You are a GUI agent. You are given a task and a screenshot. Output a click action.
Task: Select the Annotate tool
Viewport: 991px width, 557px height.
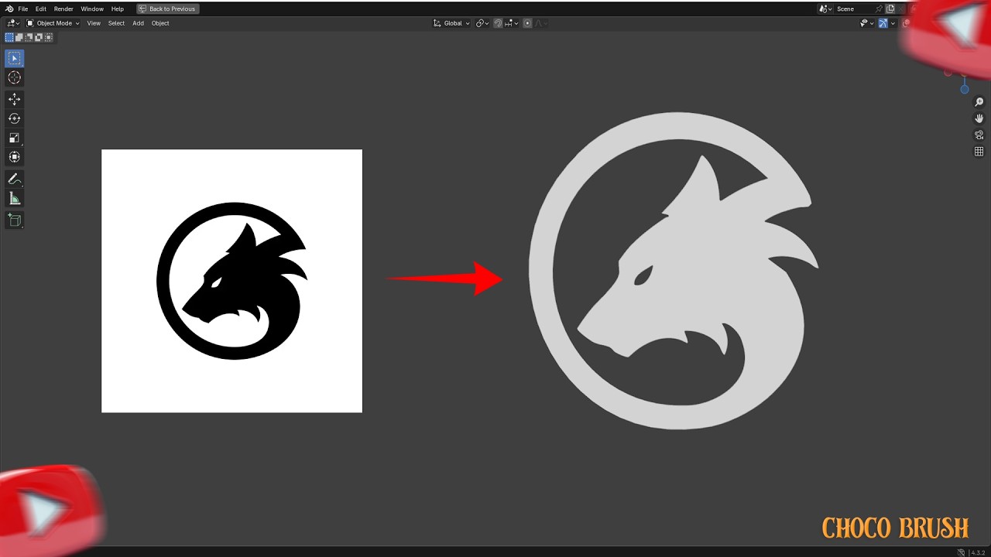tap(14, 179)
